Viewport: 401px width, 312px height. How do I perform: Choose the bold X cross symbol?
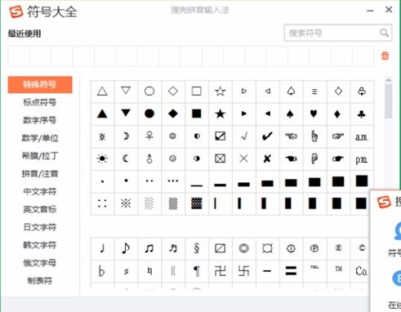pos(267,158)
